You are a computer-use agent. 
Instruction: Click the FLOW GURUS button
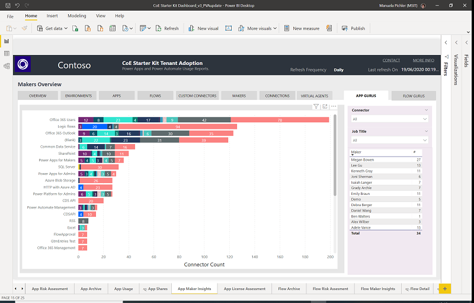click(x=414, y=96)
